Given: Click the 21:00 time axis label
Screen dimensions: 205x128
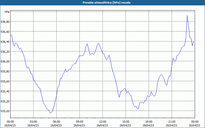Looking at the screenshot, I should (x=172, y=122).
